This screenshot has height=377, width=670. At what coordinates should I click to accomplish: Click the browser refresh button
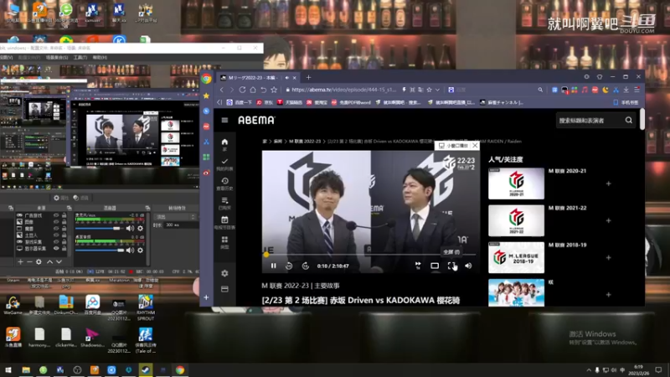pyautogui.click(x=242, y=90)
